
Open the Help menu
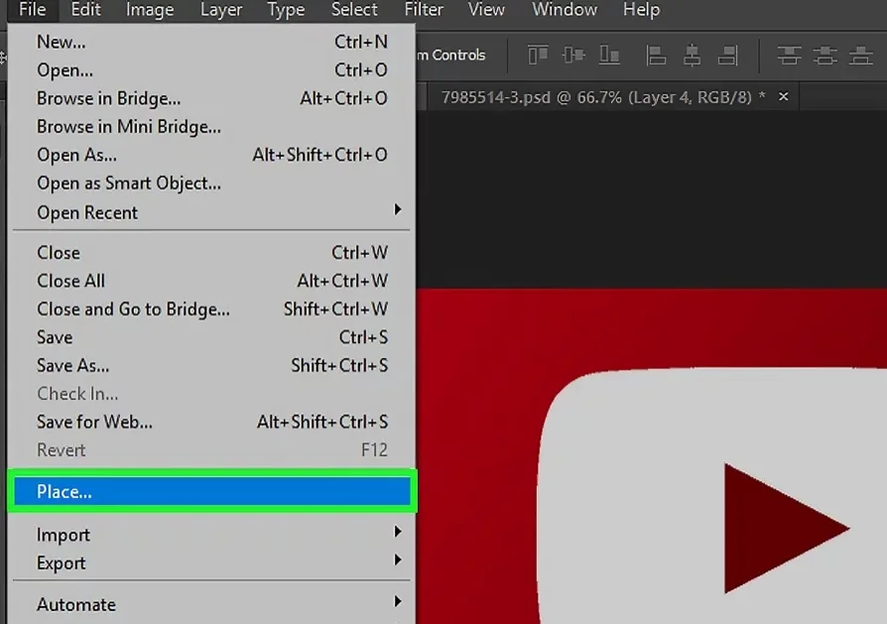click(641, 10)
